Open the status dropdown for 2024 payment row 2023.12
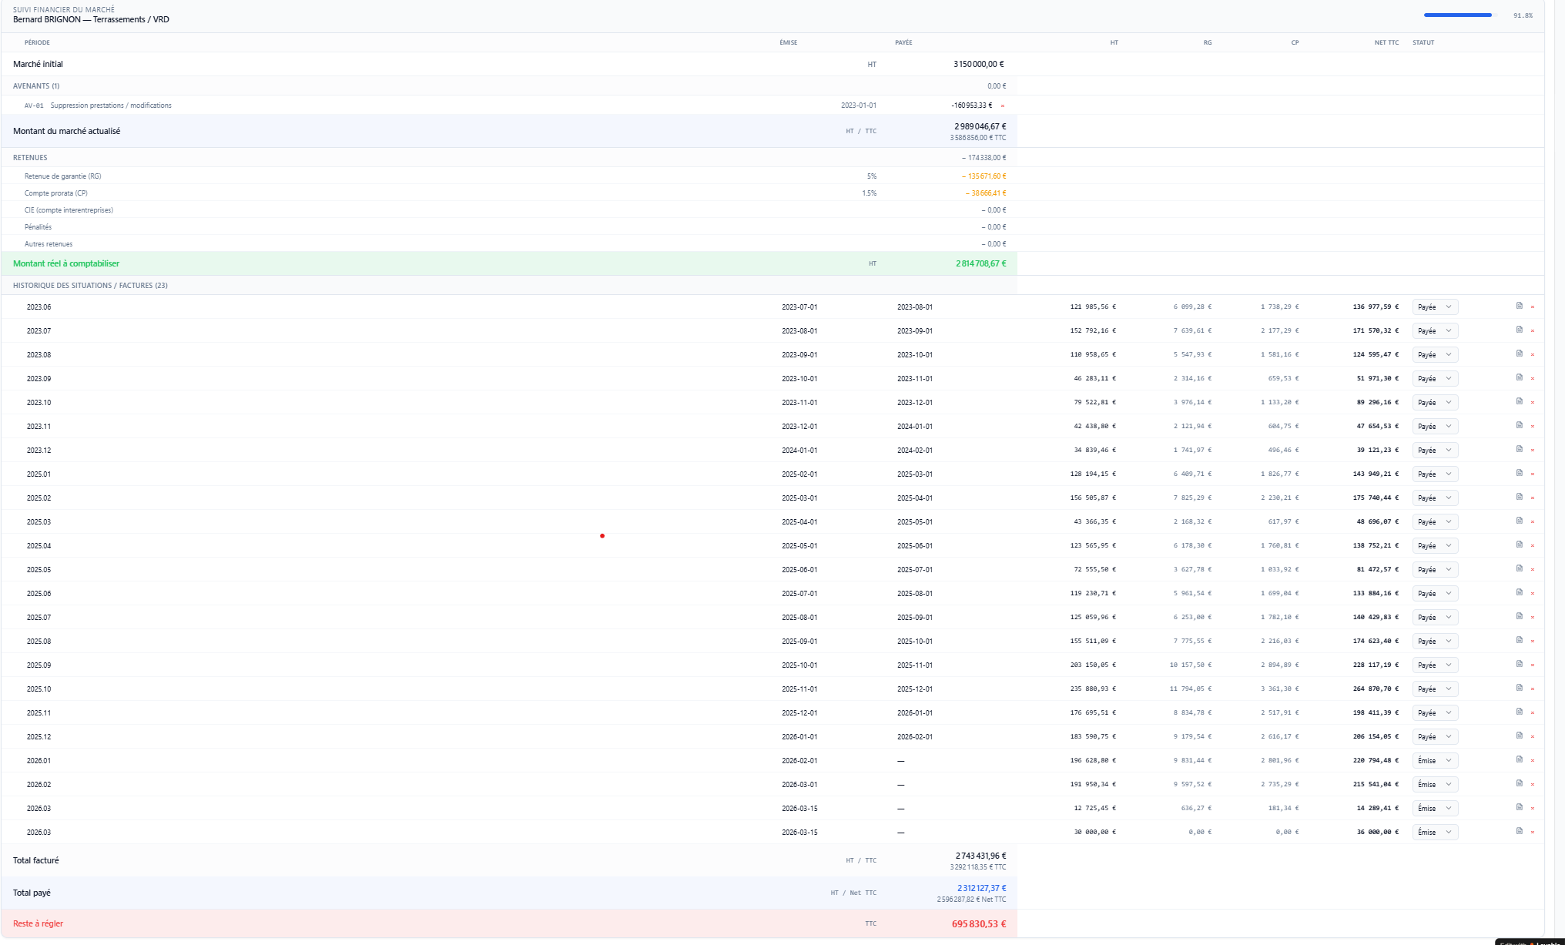The width and height of the screenshot is (1565, 945). (x=1435, y=450)
